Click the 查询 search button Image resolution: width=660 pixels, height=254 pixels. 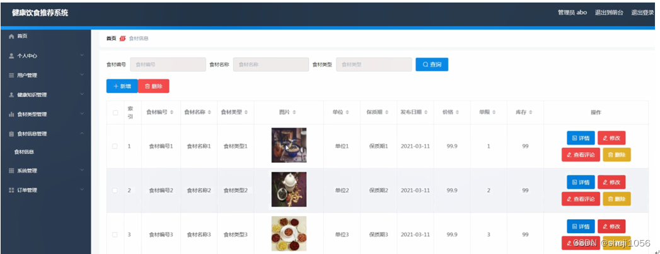pos(432,65)
